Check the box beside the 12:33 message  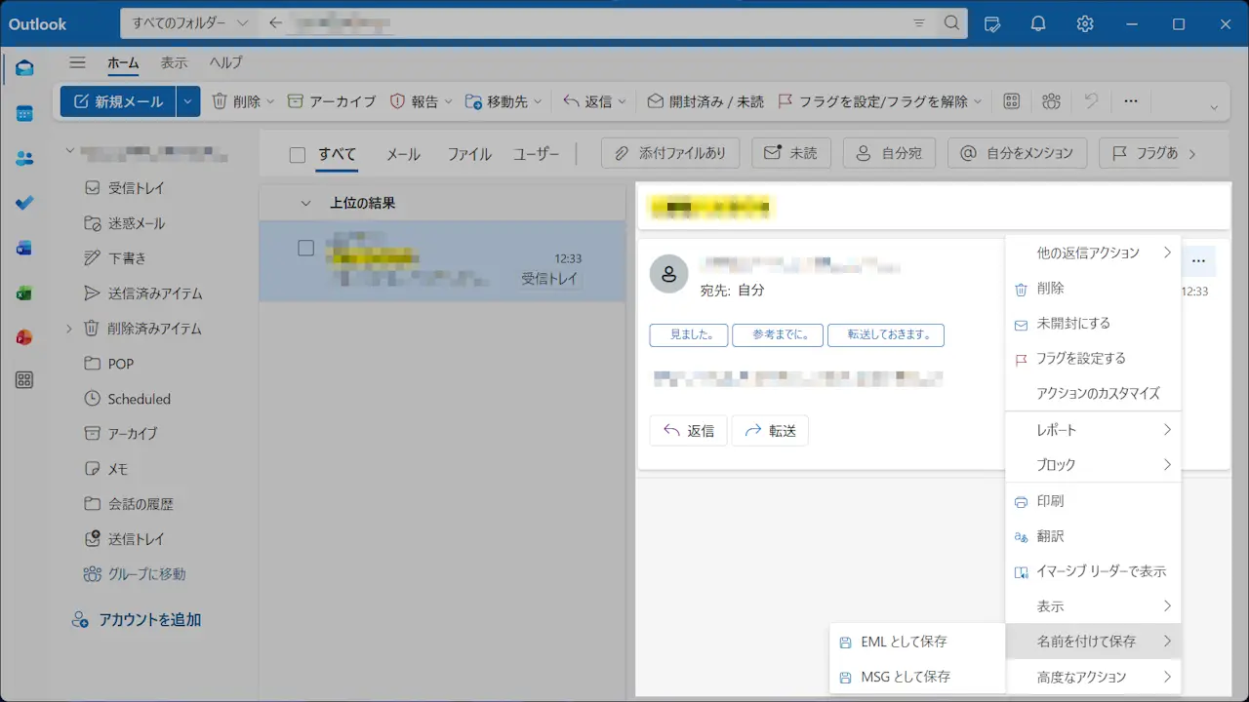[305, 248]
